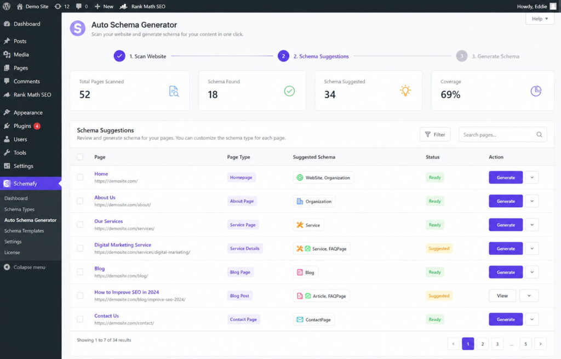The width and height of the screenshot is (561, 359).
Task: Click the Appearance brush icon in sidebar
Action: 7,112
